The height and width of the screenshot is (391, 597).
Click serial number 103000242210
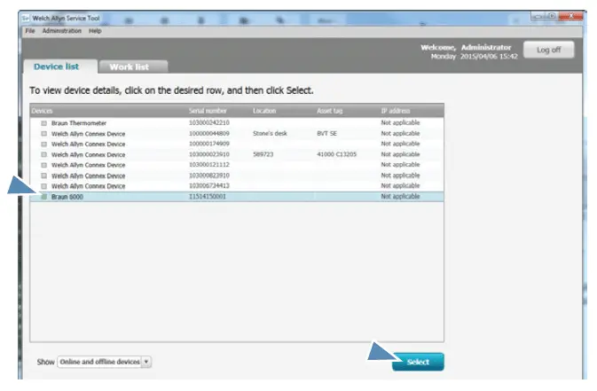[x=209, y=122]
